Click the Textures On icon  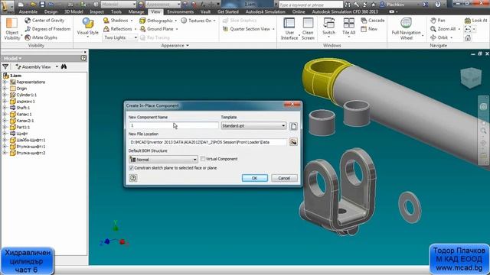[184, 21]
